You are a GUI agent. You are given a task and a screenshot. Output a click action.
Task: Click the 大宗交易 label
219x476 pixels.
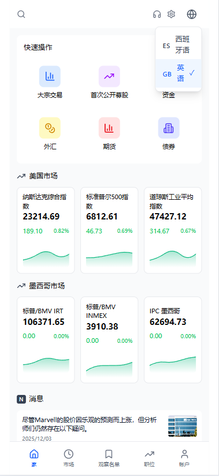coord(50,96)
